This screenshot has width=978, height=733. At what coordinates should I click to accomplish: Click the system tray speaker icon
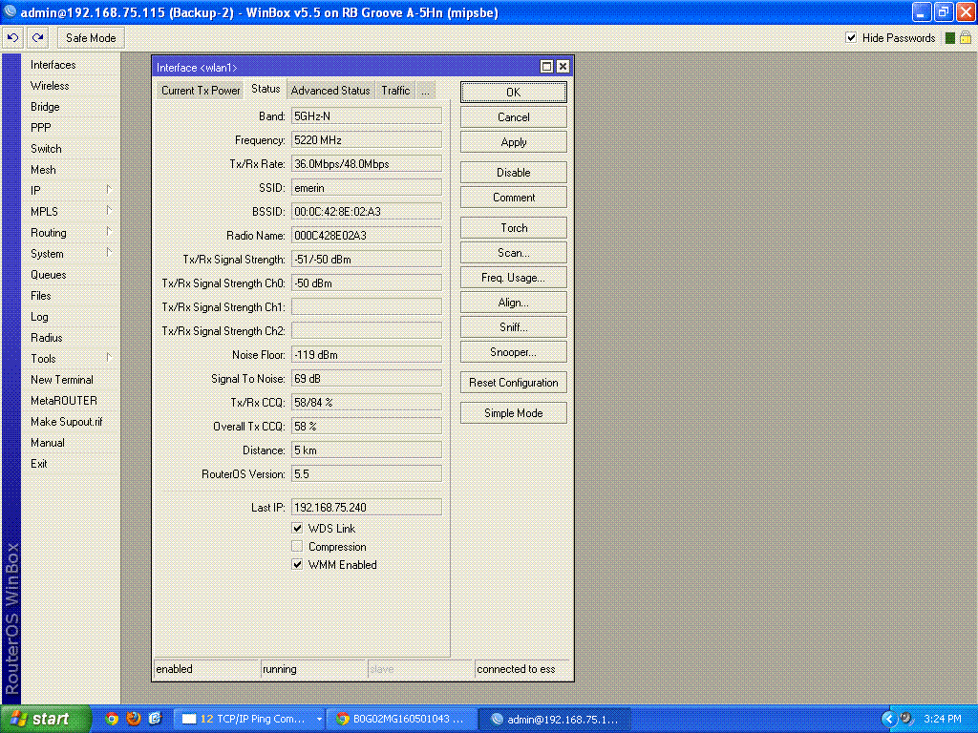pos(906,719)
